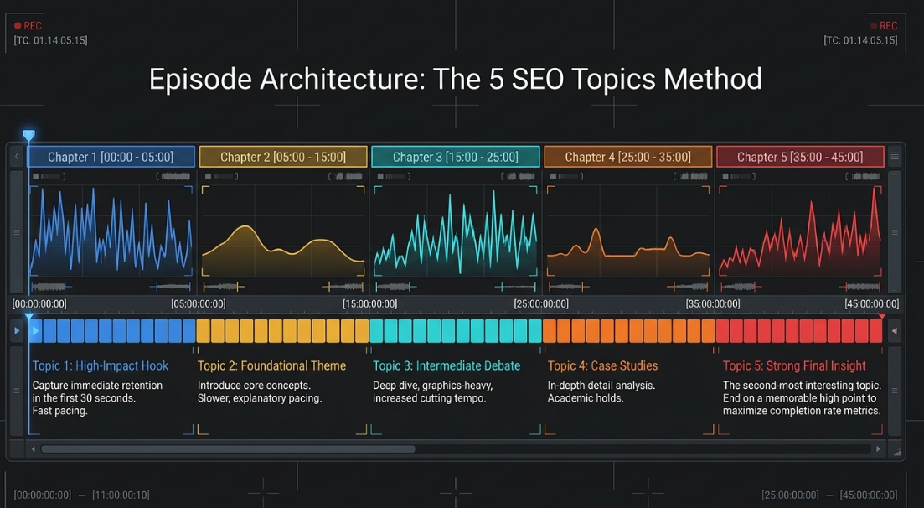Toggle the small square in Chapter 3 track
Image resolution: width=924 pixels, height=508 pixels.
pos(380,176)
